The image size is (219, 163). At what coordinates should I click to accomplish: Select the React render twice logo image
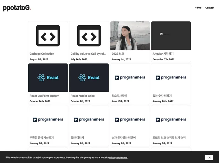tap(89, 78)
